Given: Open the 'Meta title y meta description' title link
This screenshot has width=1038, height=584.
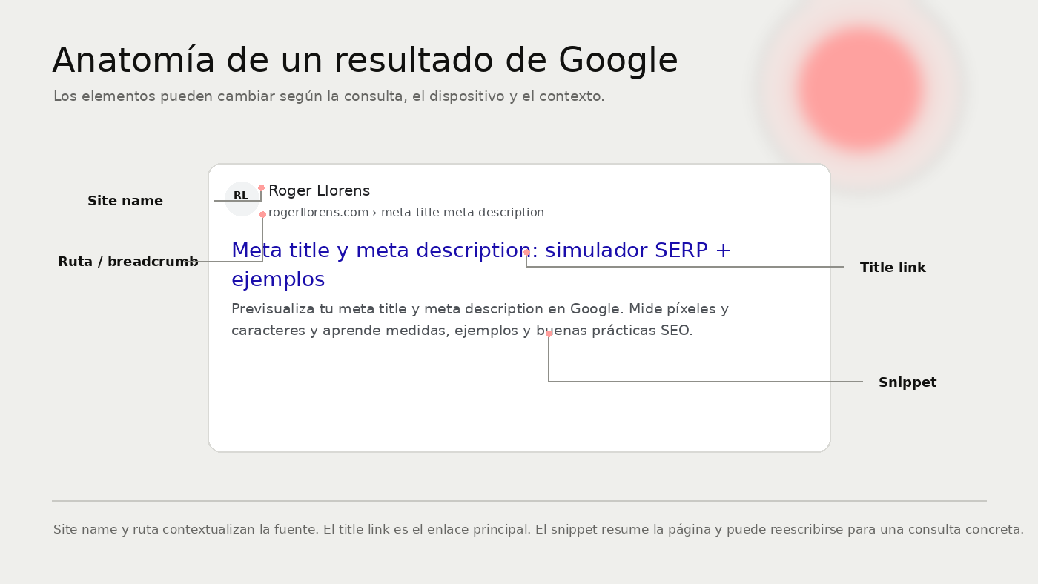Looking at the screenshot, I should 481,265.
